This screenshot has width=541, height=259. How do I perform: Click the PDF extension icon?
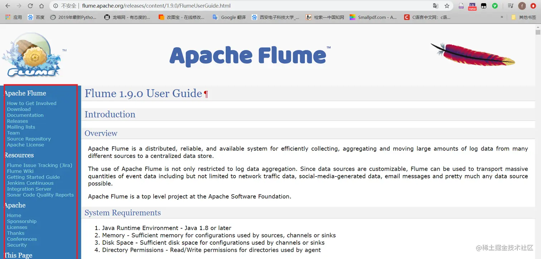(461, 6)
